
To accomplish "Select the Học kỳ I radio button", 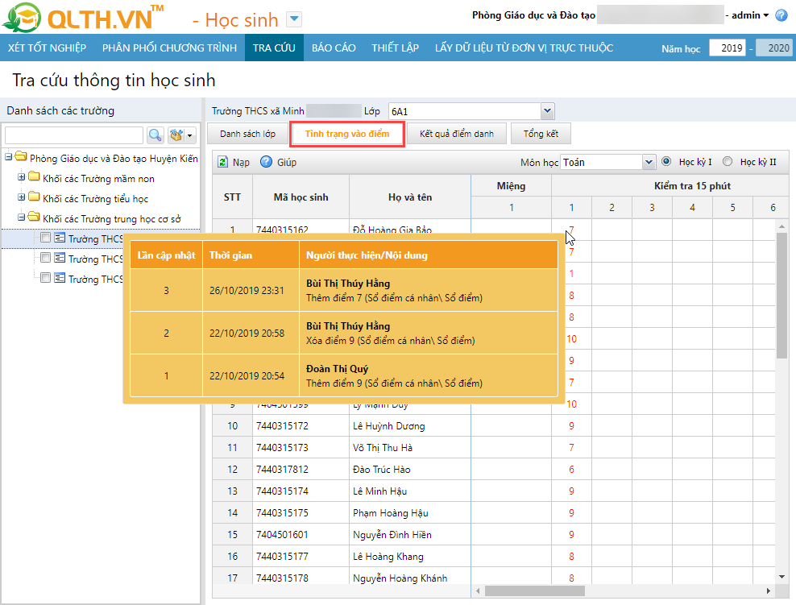I will 666,161.
